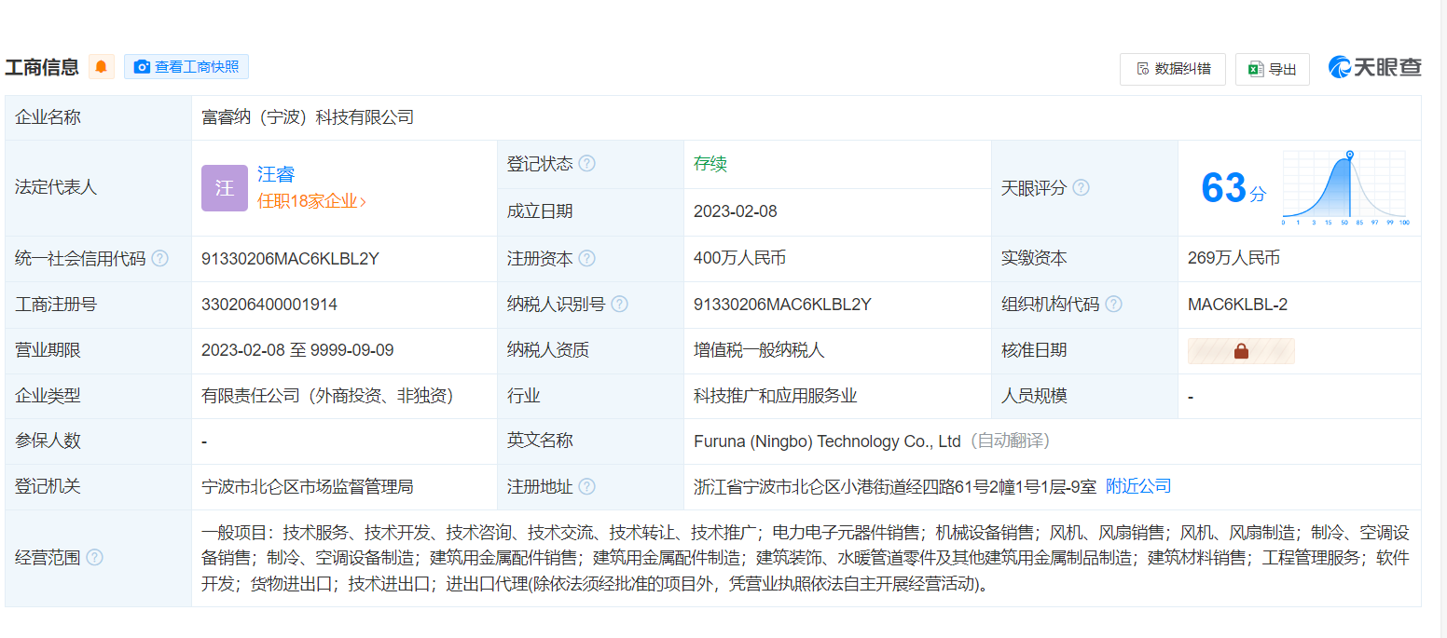
Task: Click help icon beside 经营范围
Action: point(94,557)
